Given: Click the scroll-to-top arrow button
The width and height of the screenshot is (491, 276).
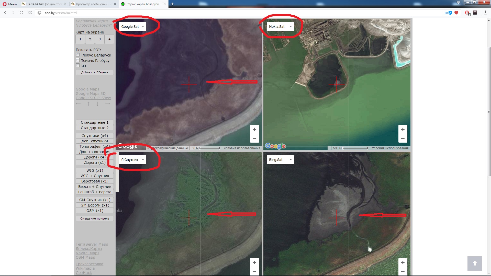Looking at the screenshot, I should tap(474, 263).
